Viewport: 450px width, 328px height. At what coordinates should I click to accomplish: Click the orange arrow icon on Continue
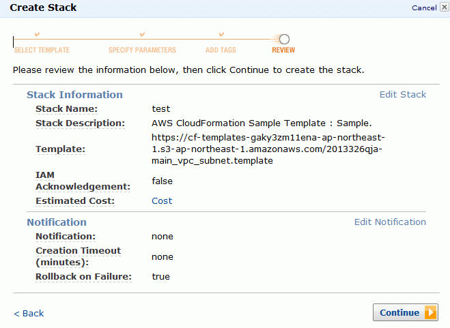[x=430, y=312]
